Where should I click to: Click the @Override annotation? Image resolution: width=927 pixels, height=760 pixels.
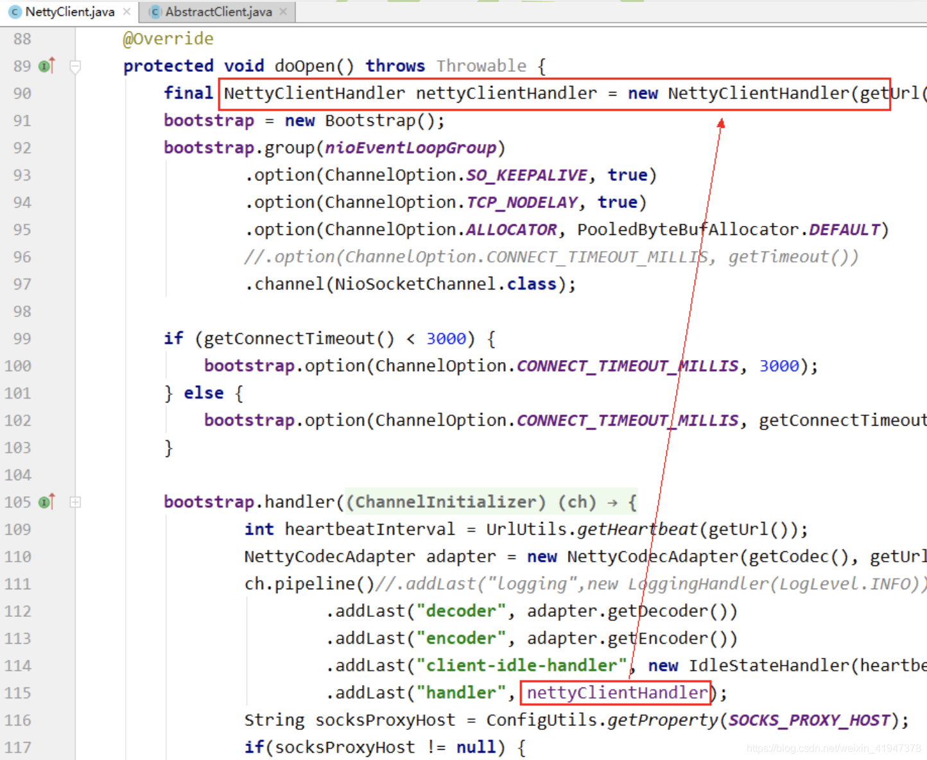click(168, 39)
